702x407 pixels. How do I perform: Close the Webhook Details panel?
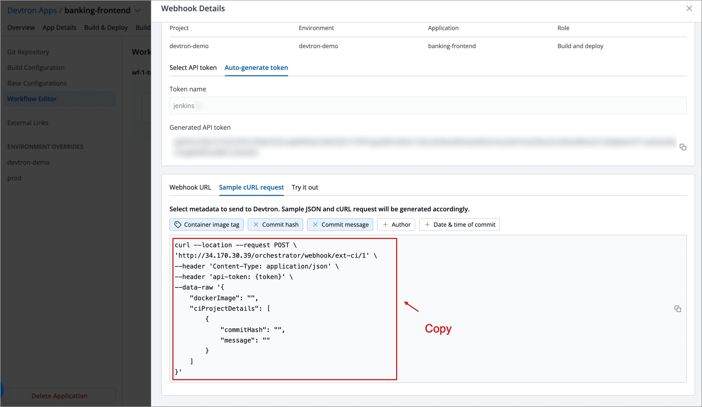[689, 9]
